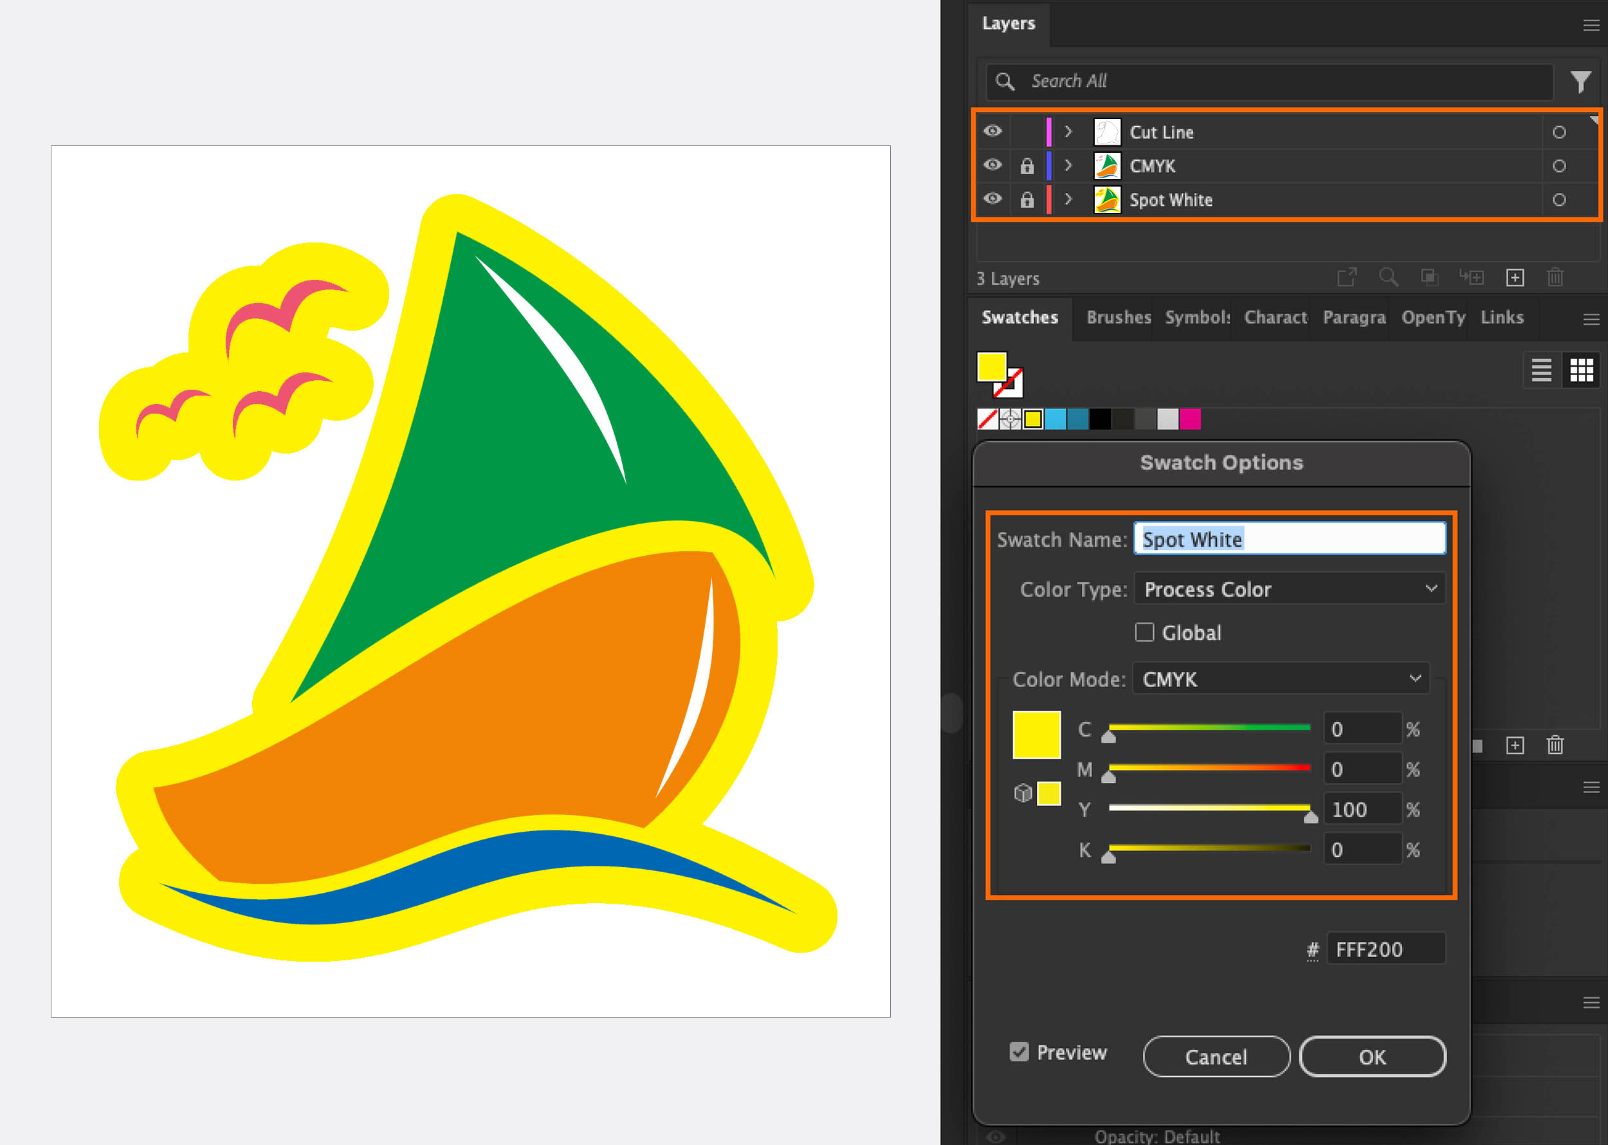Cancel the Swatch Options dialog

(x=1216, y=1057)
